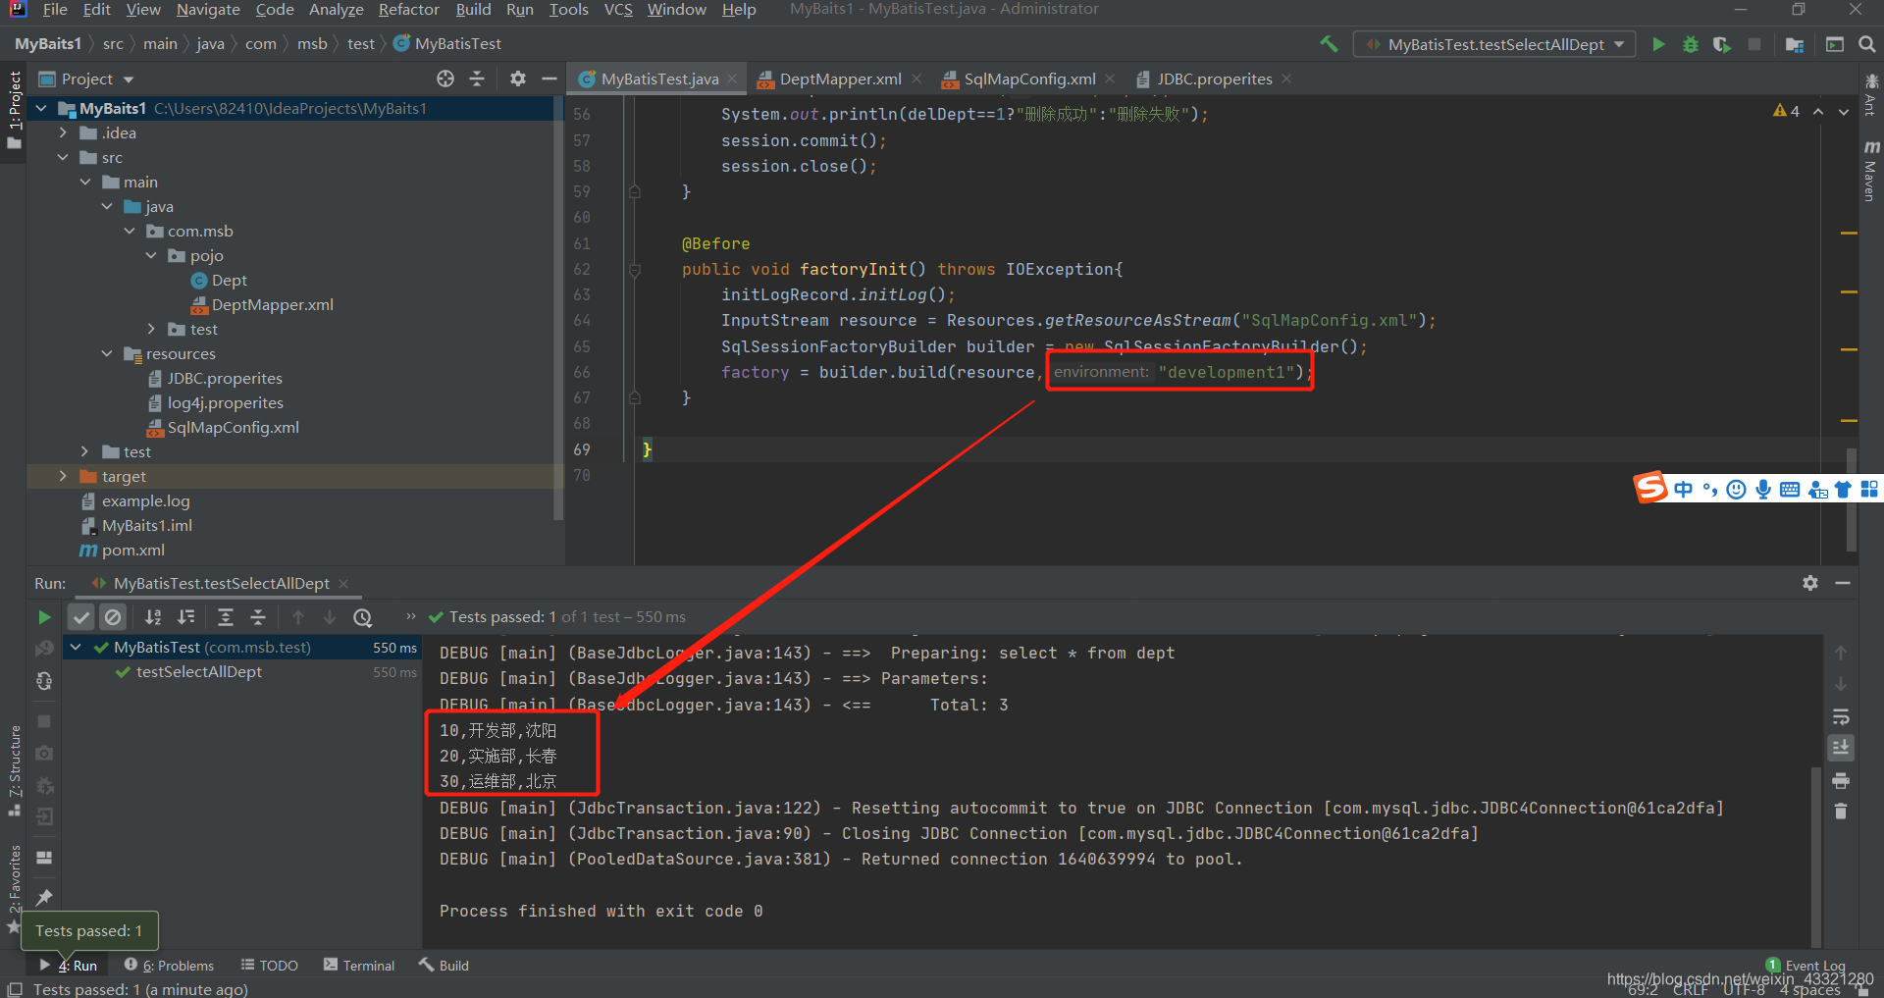Open the run configuration dropdown
Screen dimensions: 1884x998
[x=1494, y=44]
